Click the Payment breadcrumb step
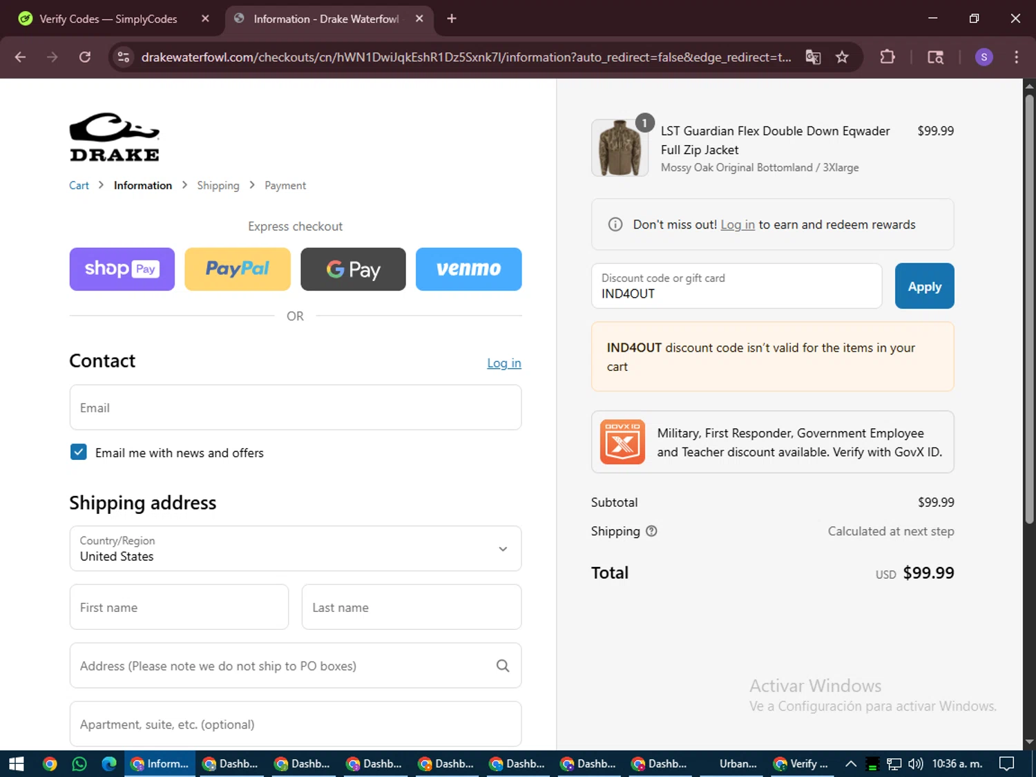 285,185
